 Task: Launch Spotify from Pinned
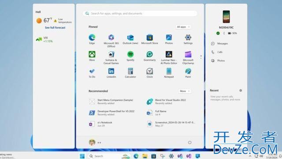coord(130,56)
